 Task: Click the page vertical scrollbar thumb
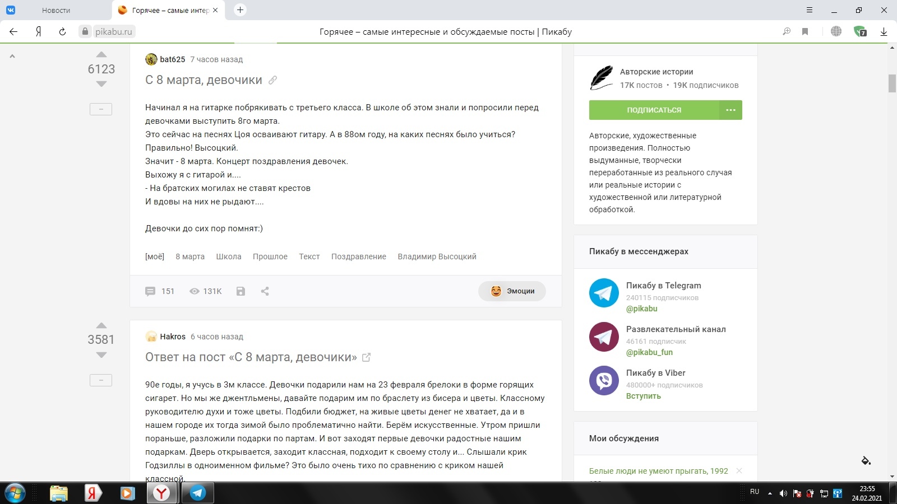pyautogui.click(x=892, y=83)
